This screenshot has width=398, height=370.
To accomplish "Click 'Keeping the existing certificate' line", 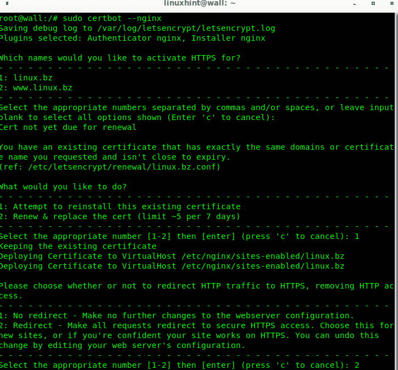I will pyautogui.click(x=78, y=247).
